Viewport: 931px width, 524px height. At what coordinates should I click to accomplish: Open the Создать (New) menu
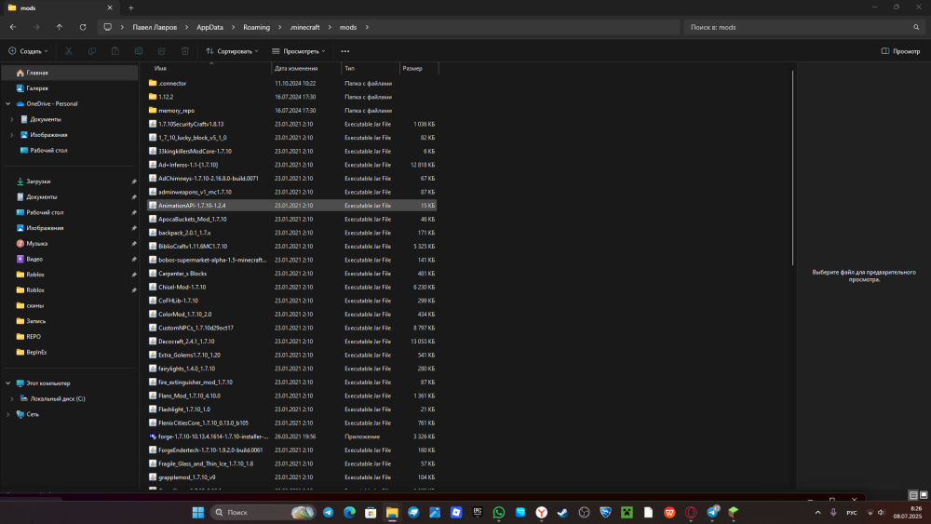[x=28, y=51]
